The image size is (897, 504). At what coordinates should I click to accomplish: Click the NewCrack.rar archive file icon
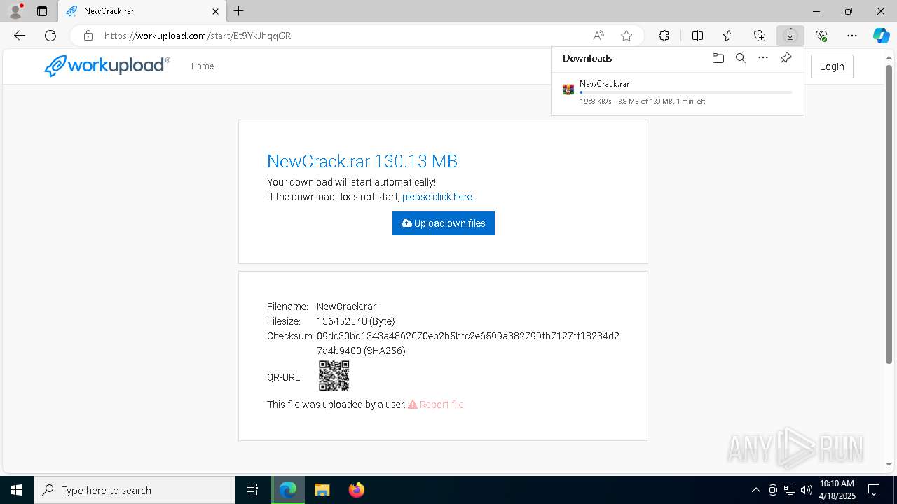pyautogui.click(x=568, y=90)
